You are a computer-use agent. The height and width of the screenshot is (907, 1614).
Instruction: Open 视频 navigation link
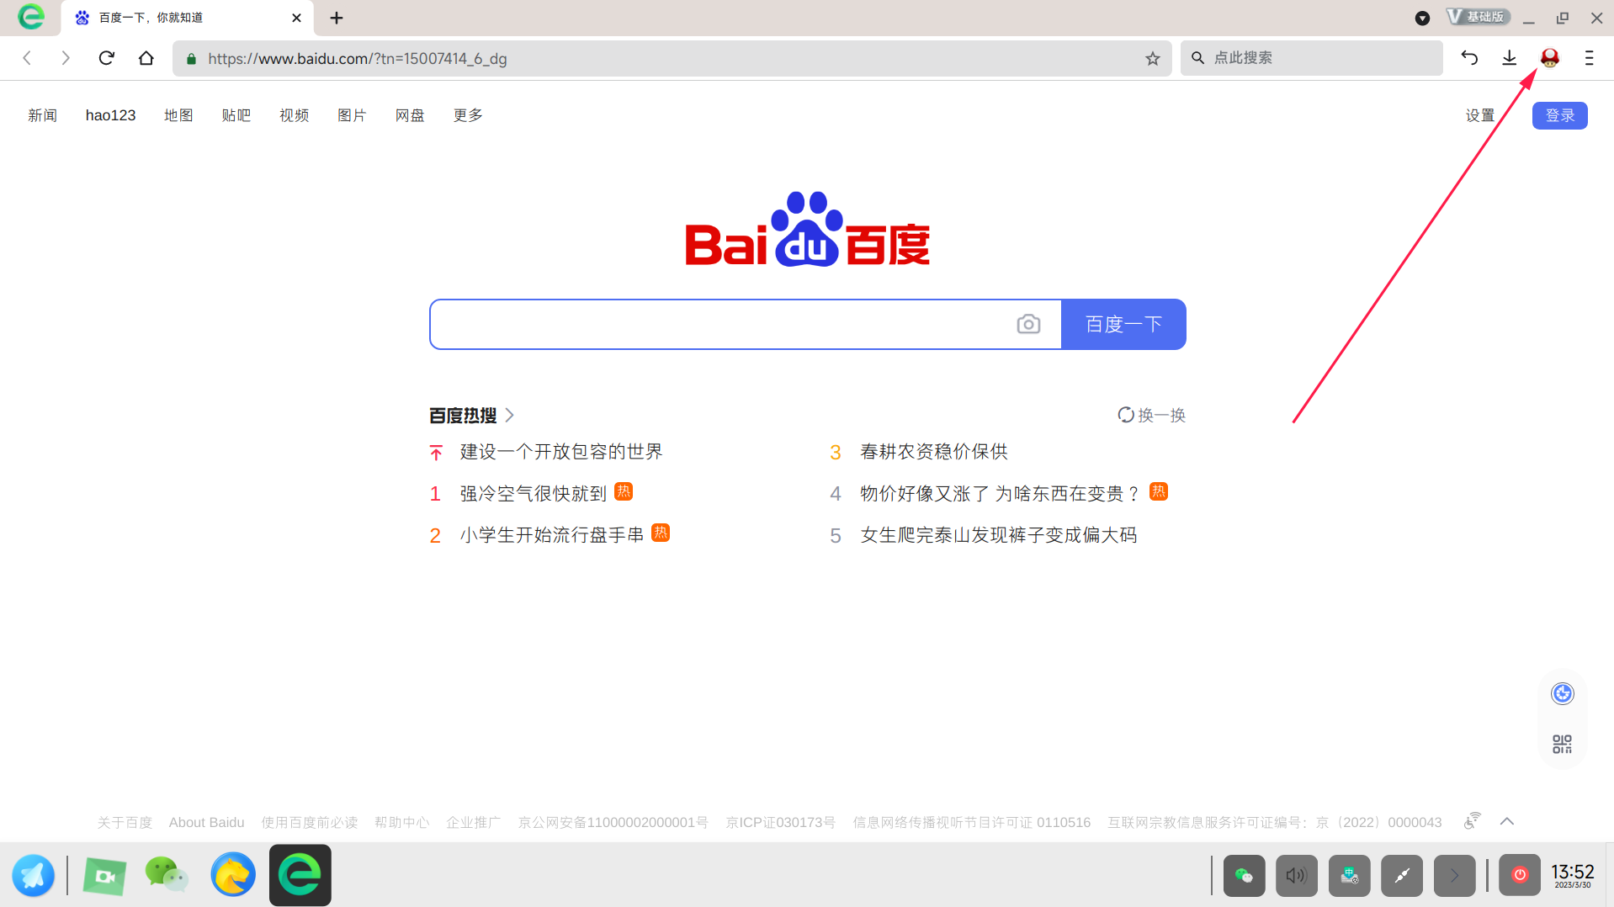click(x=295, y=115)
